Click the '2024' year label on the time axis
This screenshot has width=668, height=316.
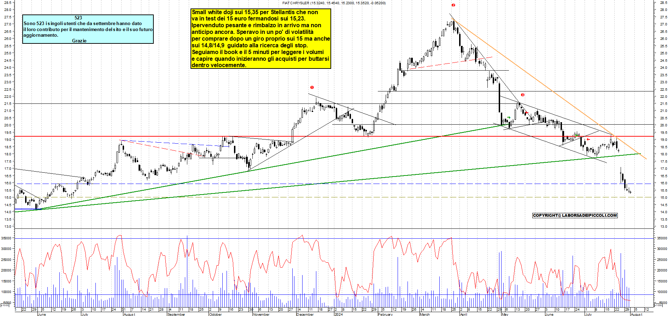coord(339,314)
